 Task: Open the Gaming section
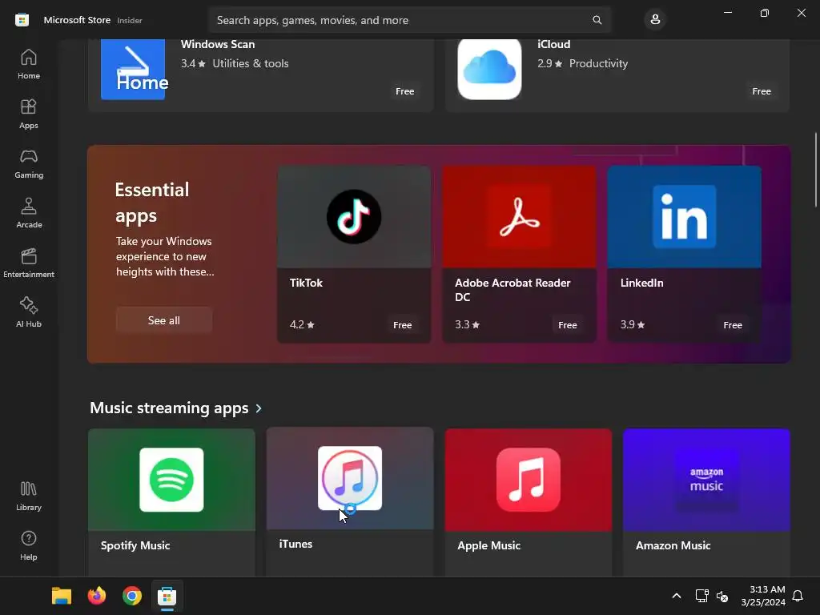coord(29,163)
